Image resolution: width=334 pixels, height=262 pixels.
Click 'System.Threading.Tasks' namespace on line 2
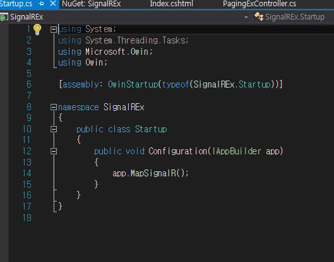coord(135,40)
